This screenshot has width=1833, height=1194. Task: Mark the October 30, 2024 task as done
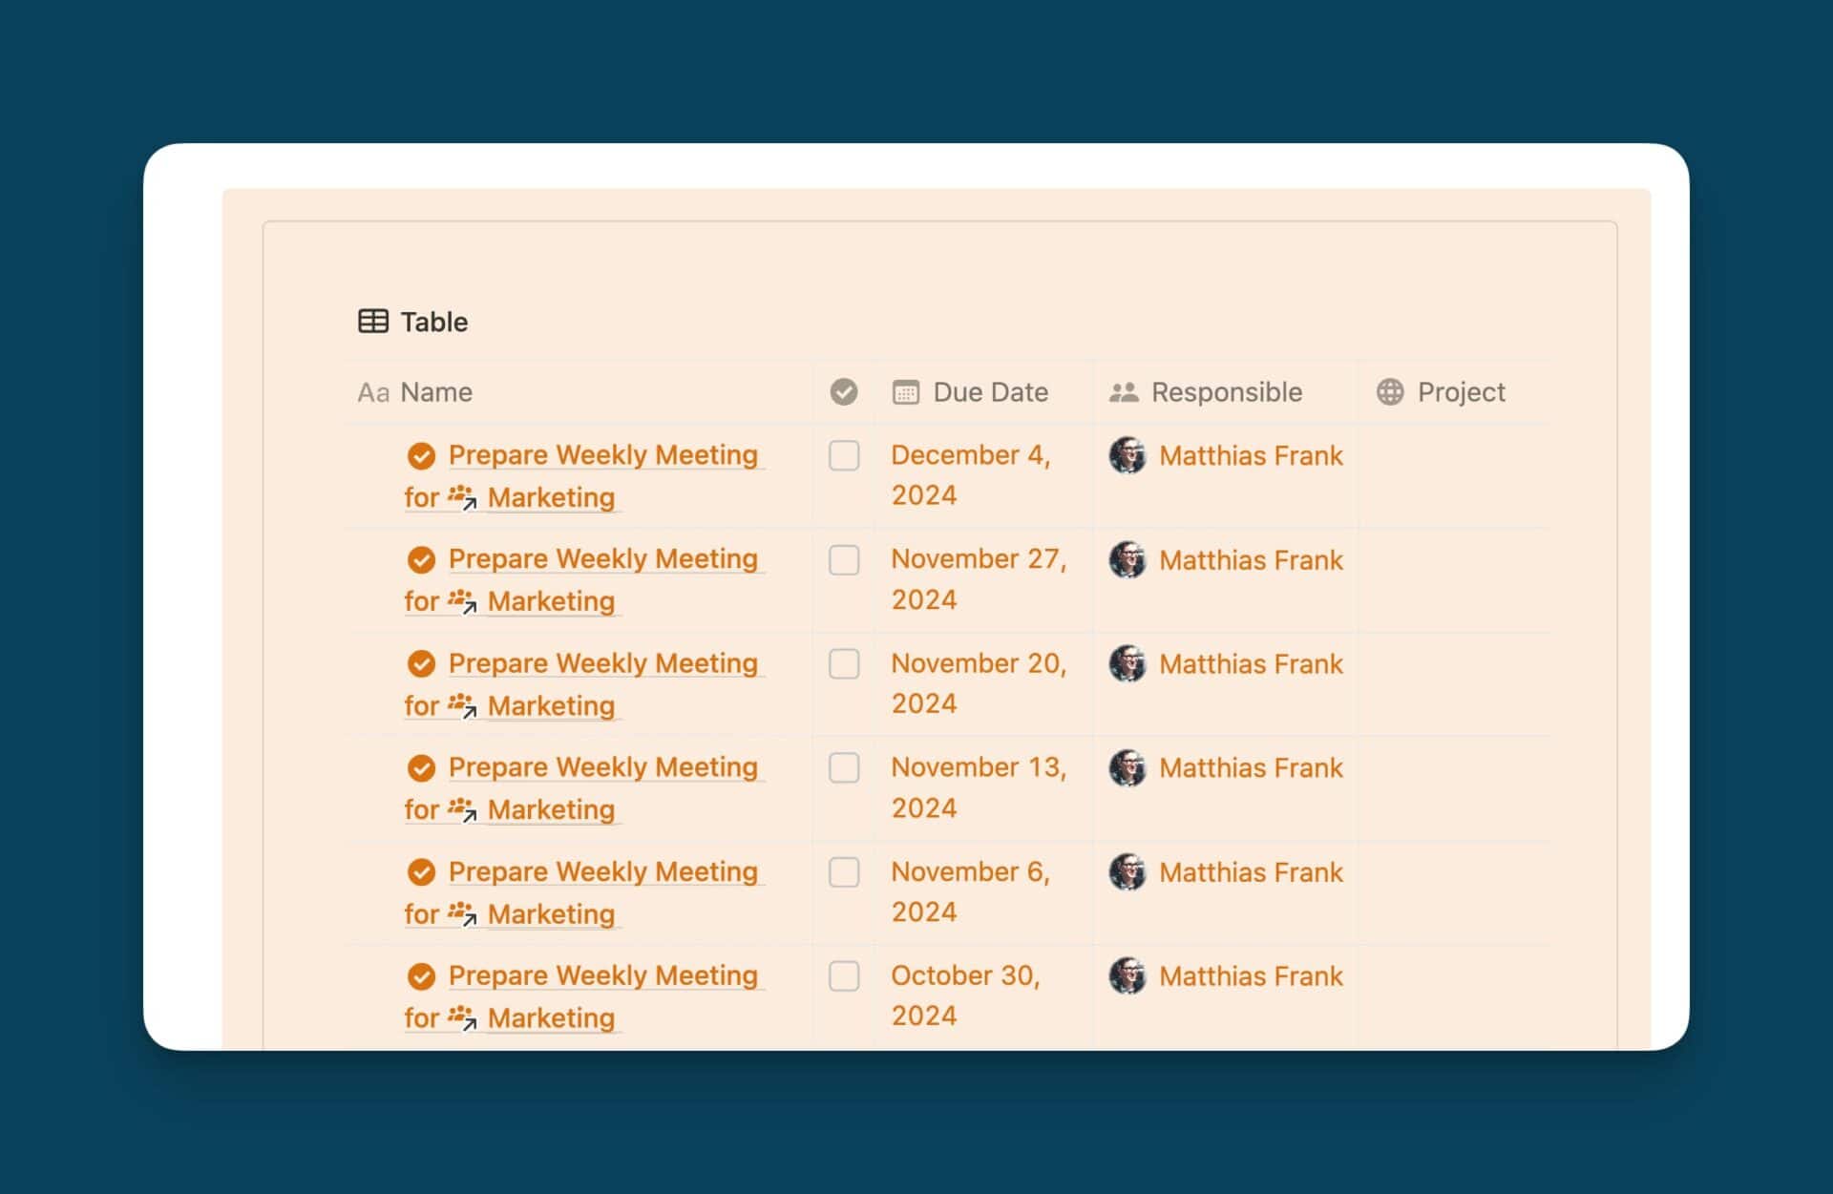point(843,975)
